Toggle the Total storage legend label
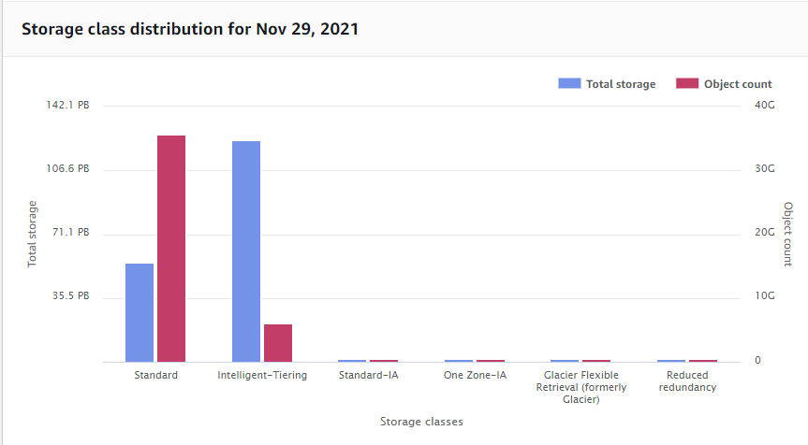 click(x=621, y=84)
